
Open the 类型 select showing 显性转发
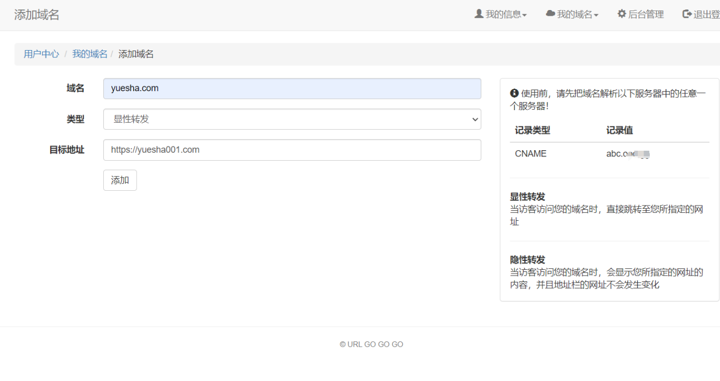click(x=292, y=119)
